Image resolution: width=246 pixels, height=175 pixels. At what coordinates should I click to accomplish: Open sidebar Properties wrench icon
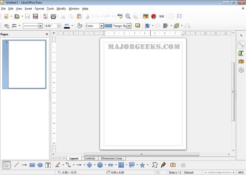pyautogui.click(x=241, y=45)
